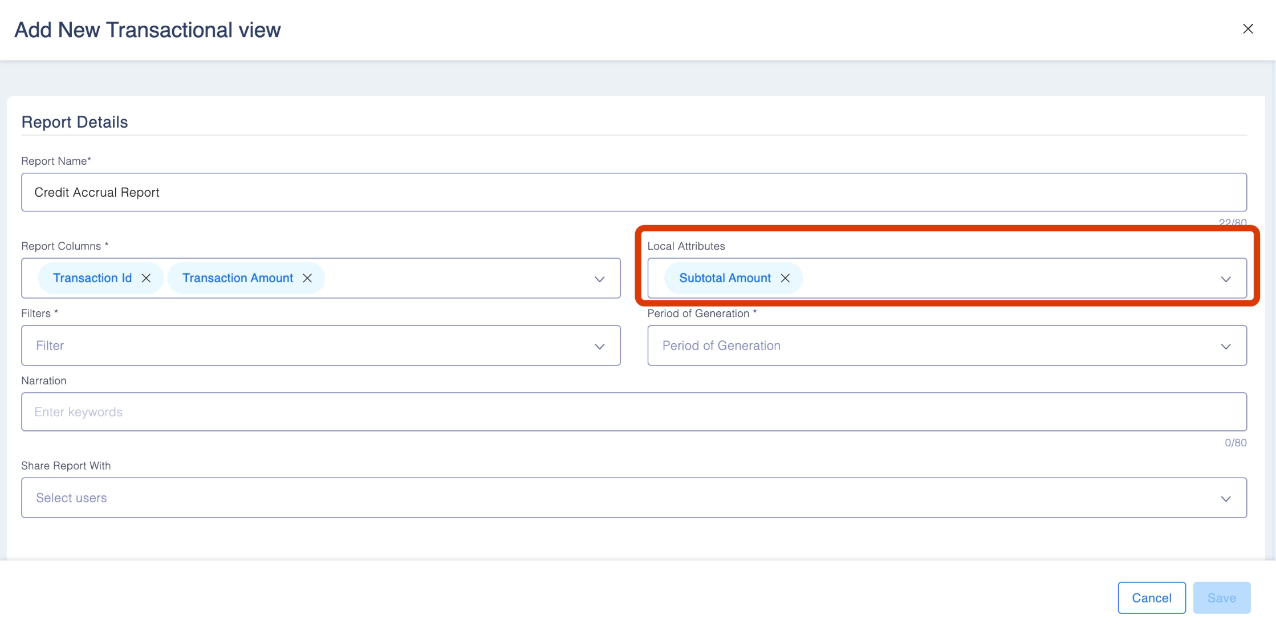Click the Select users placeholder
Screen dimensions: 1276x635
[x=71, y=498]
